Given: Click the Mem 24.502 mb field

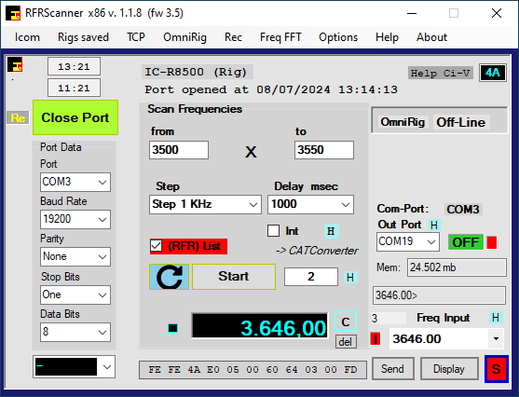Looking at the screenshot, I should [x=457, y=267].
